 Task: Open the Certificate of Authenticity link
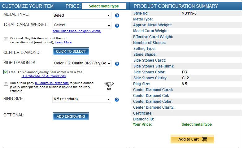[x=44, y=76]
